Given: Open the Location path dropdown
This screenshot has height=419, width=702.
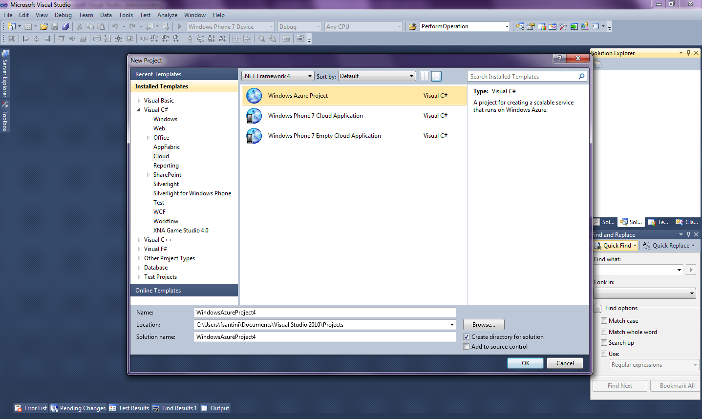Looking at the screenshot, I should click(452, 325).
